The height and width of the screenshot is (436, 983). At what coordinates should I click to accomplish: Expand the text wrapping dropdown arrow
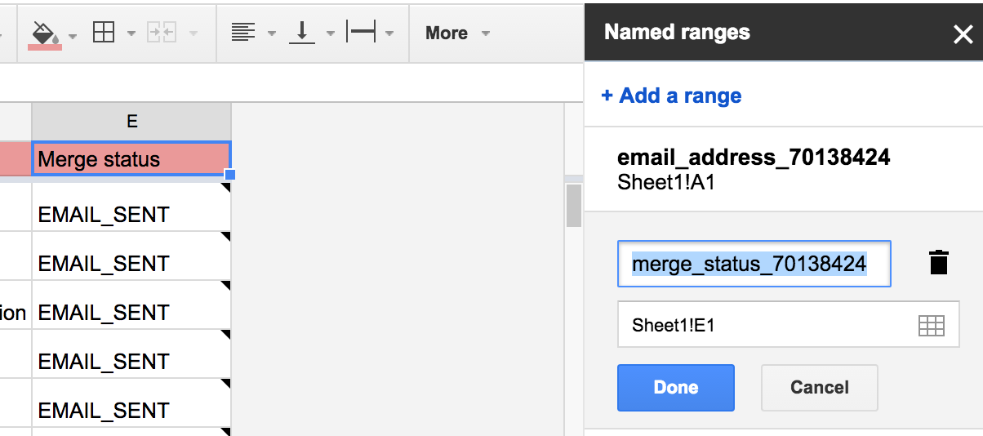pos(389,34)
